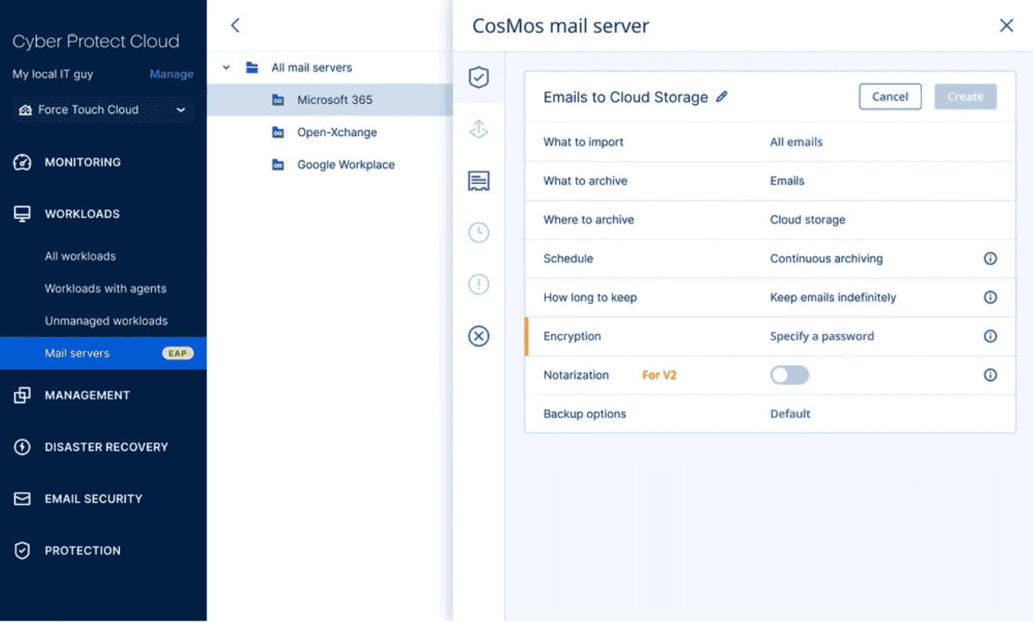This screenshot has width=1033, height=623.
Task: Click 'Keep emails indefinitely' value
Action: pos(833,298)
